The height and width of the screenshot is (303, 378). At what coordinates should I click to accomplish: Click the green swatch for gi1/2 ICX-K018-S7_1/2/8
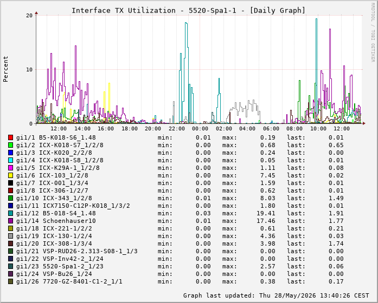click(10, 145)
